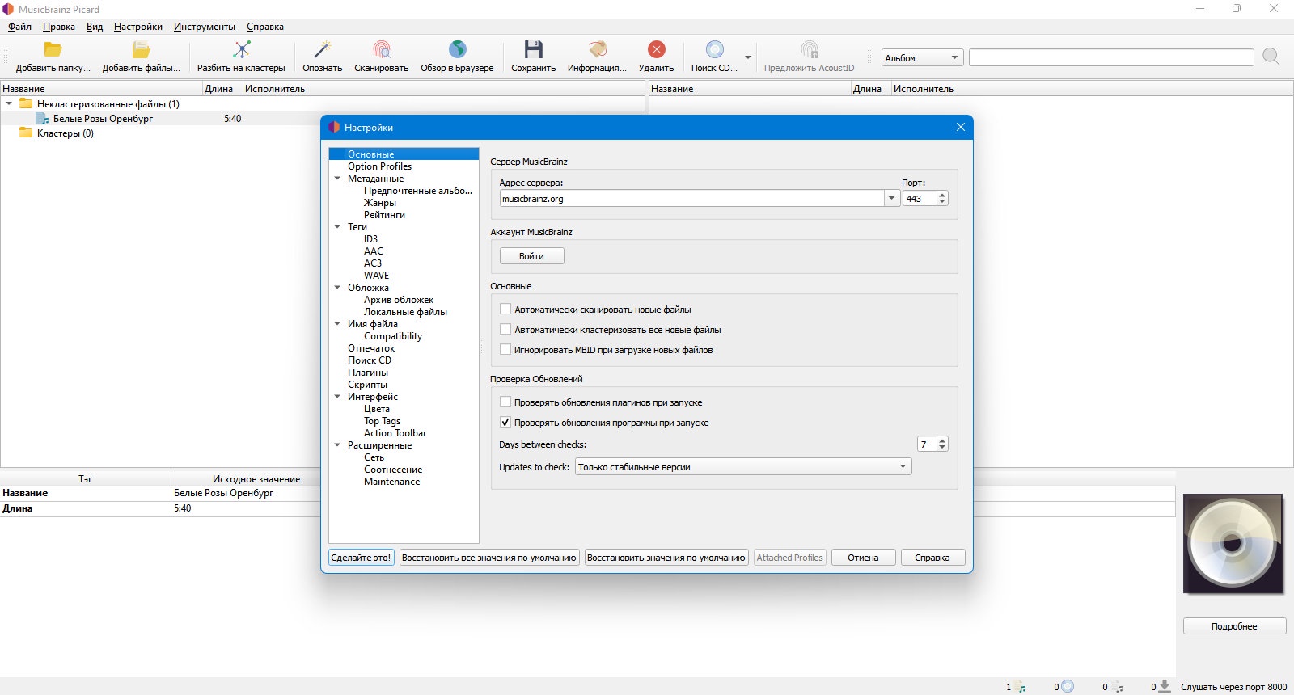Click the Информация toolbar icon
The height and width of the screenshot is (695, 1294).
(597, 49)
